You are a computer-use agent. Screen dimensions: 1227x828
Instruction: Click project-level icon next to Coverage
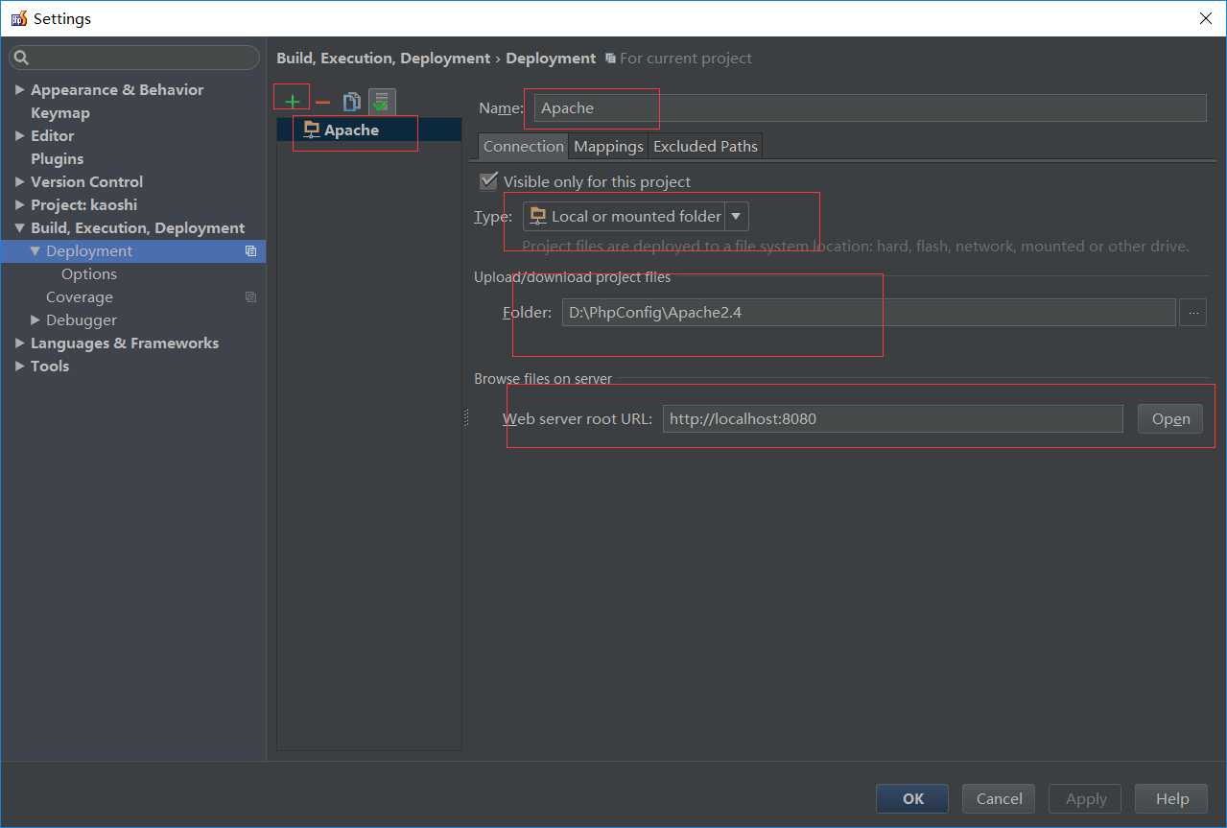(x=250, y=297)
